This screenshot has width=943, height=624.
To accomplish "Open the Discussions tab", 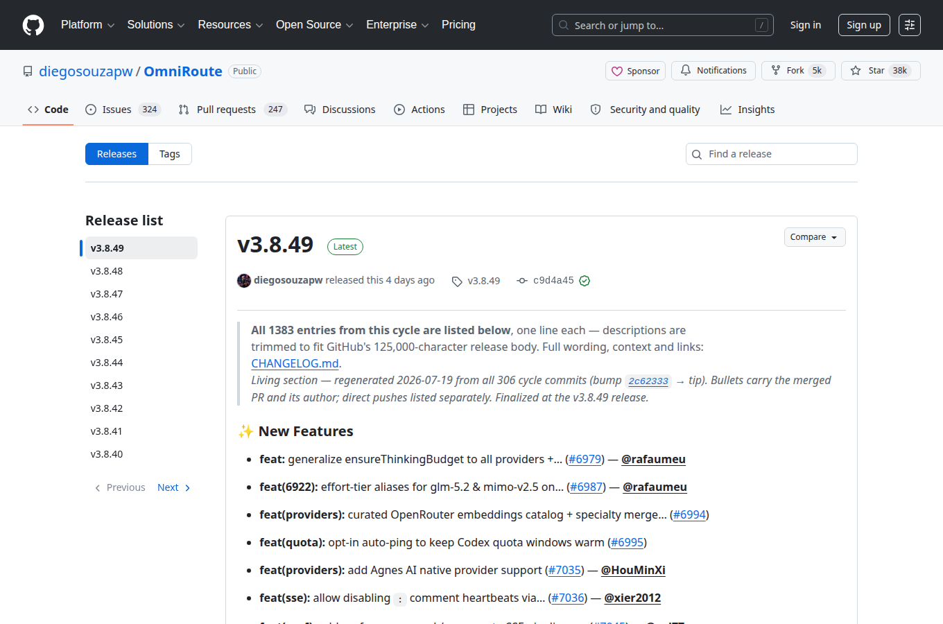I will click(x=340, y=110).
